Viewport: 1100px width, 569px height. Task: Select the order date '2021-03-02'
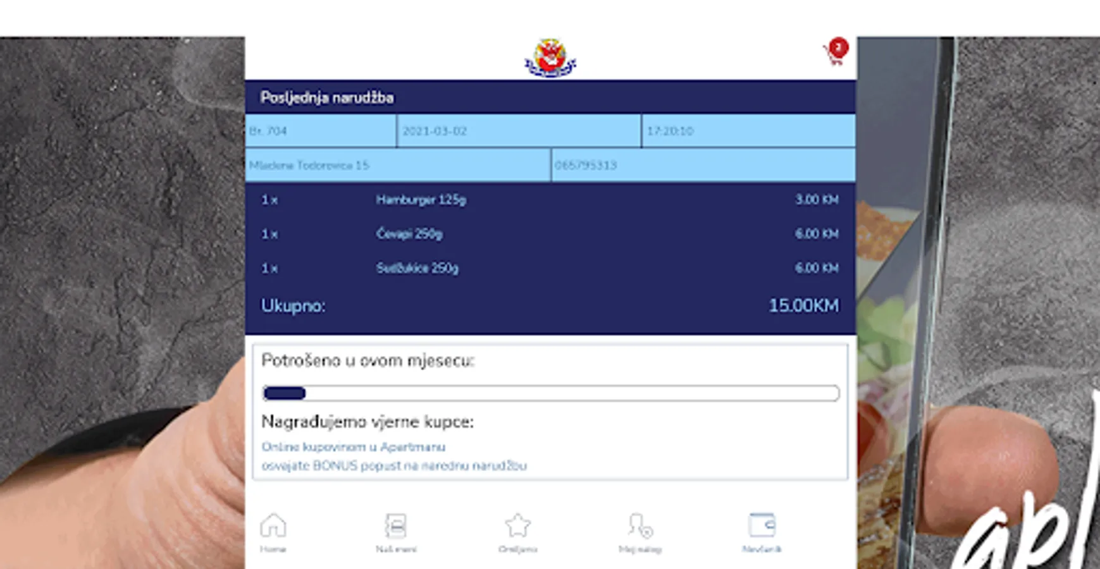(x=519, y=131)
